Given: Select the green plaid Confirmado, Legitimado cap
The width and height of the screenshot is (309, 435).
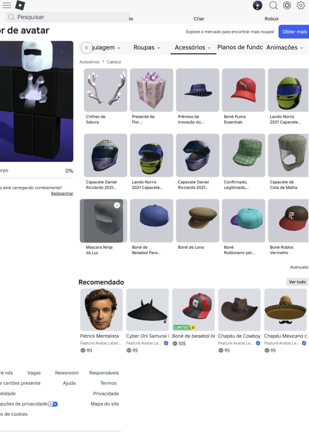Looking at the screenshot, I should (244, 155).
